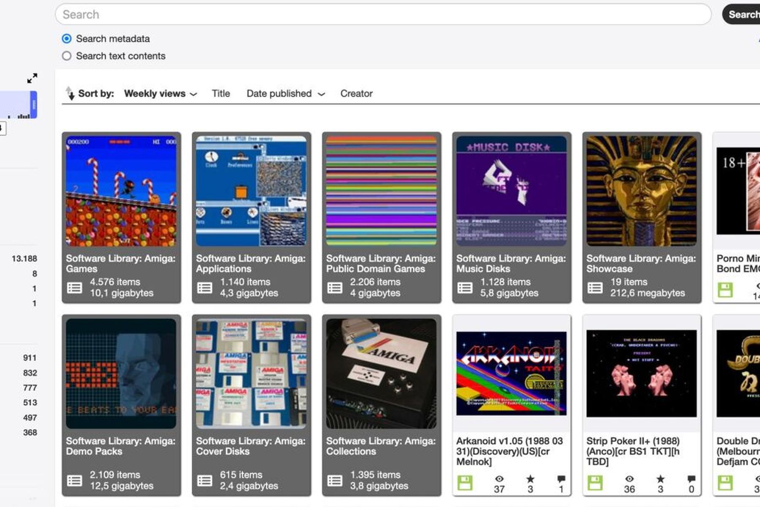Toggle the sort direction arrows icon
The image size is (760, 507).
coord(70,93)
